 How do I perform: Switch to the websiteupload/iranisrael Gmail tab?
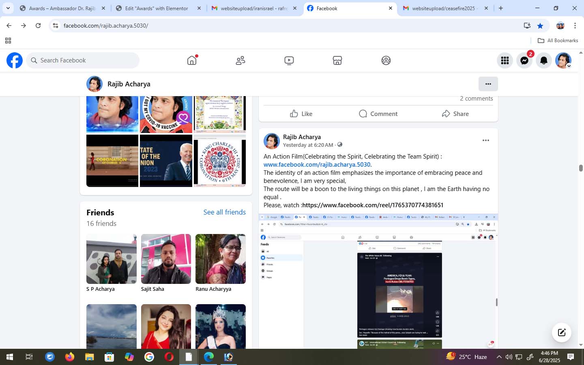[x=254, y=8]
